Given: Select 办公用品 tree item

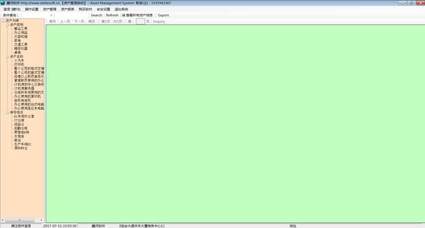Looking at the screenshot, I should (20, 33).
